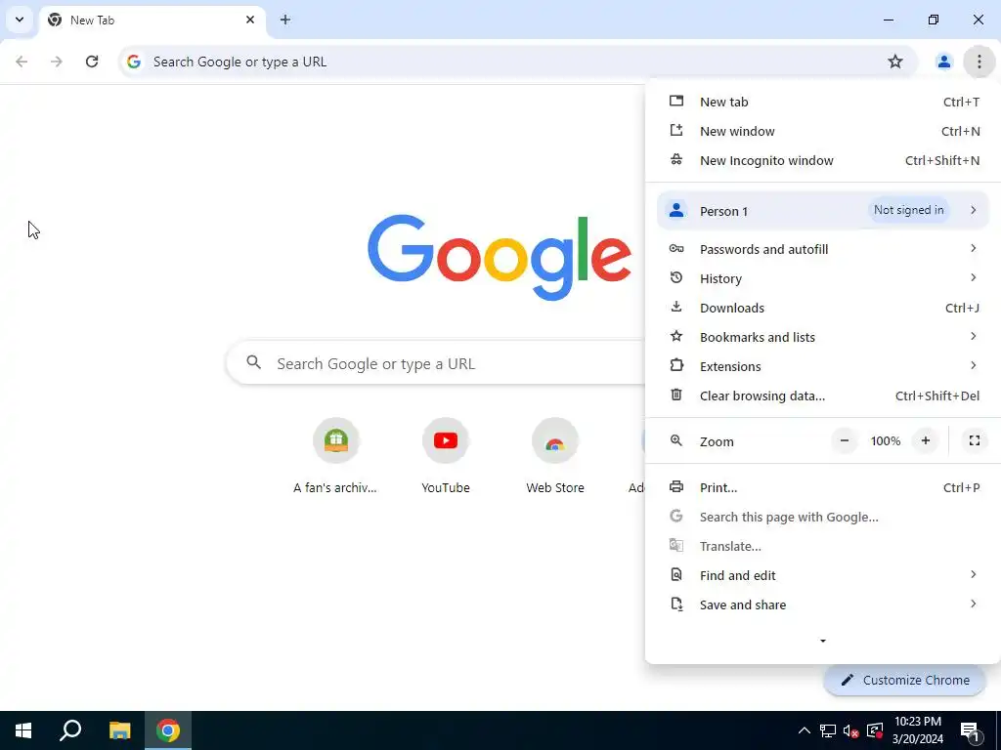Screen dimensions: 1001x750
Task: Open the Web Store shortcut
Action: [555, 457]
